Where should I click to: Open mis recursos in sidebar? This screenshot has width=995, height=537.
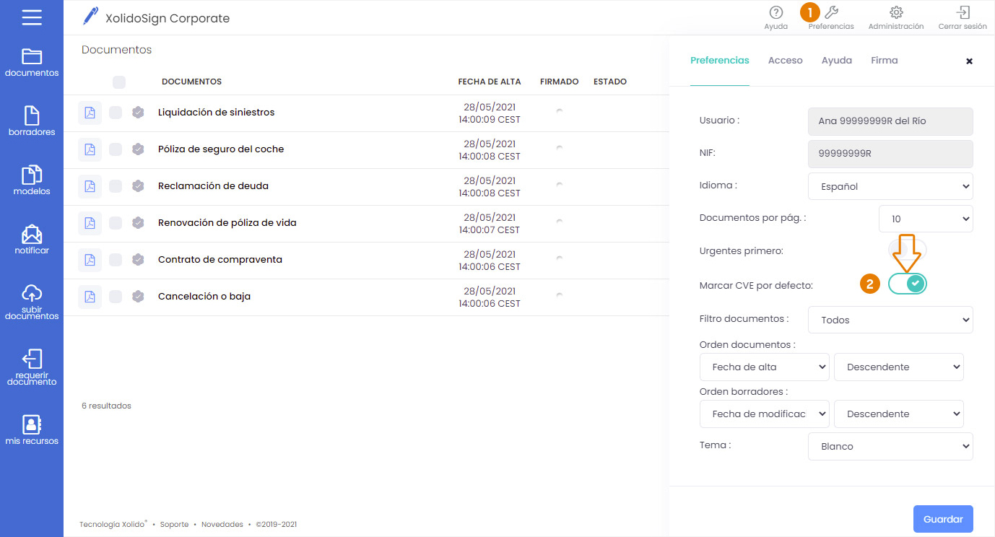[32, 429]
